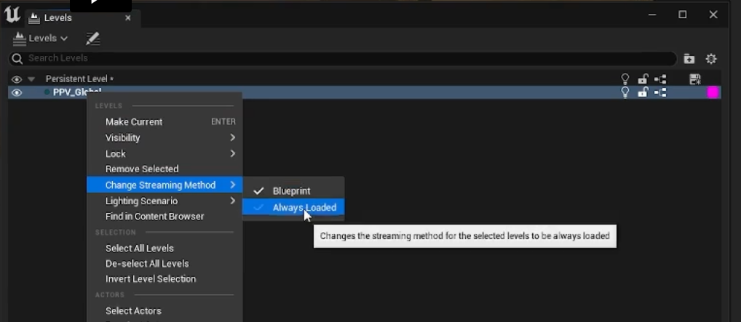Click the Level Details pencil icon
Viewport: 741px width, 322px height.
[92, 39]
